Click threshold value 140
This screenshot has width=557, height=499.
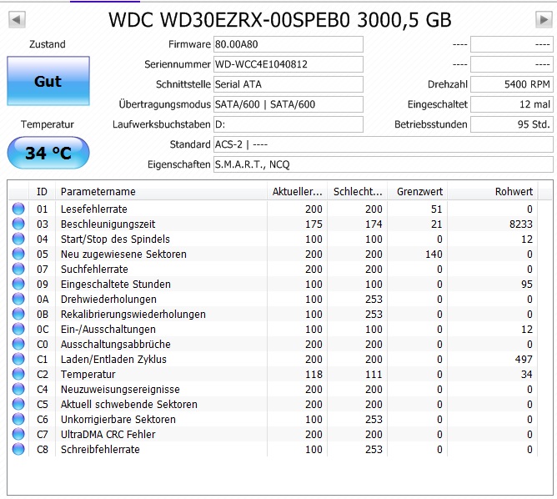[434, 255]
